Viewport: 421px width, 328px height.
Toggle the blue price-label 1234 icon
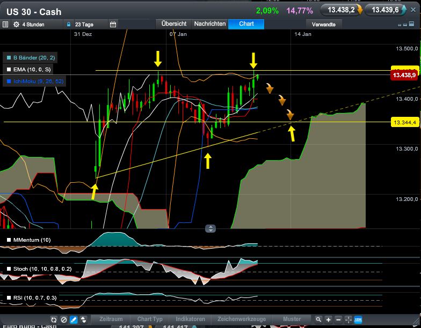pos(358,319)
